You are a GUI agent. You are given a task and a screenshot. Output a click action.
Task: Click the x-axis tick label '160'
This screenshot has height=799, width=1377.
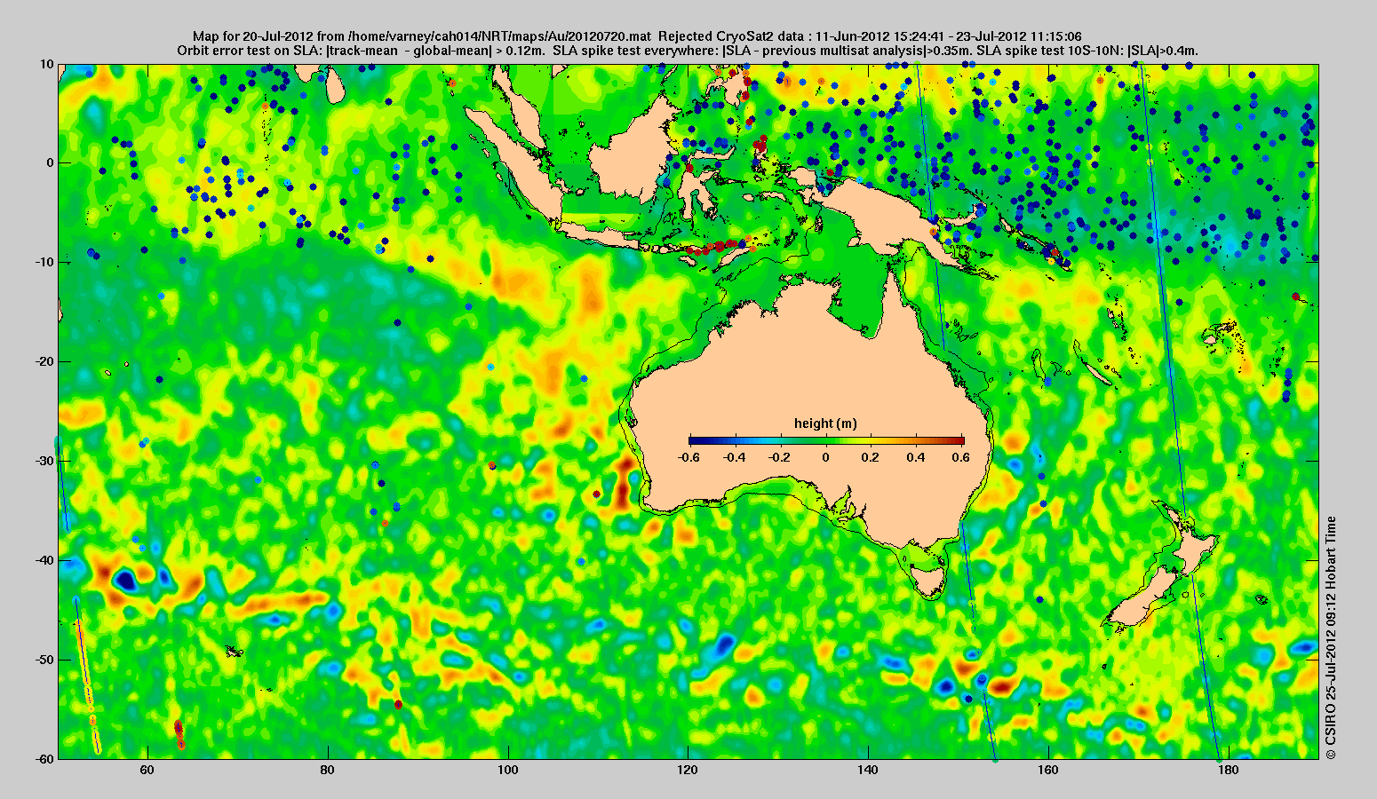1048,770
